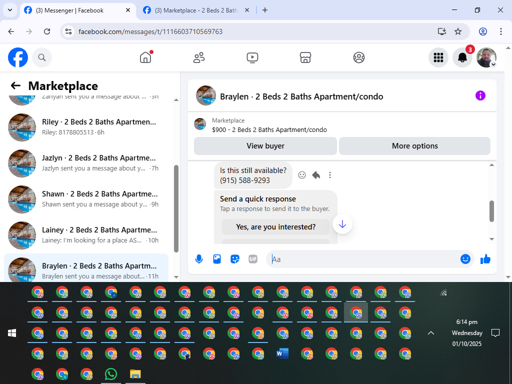
Task: Install app icon in address bar
Action: click(x=442, y=31)
